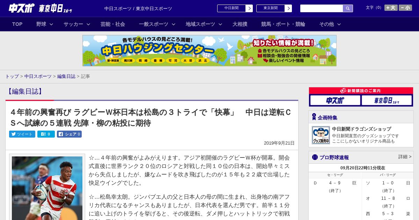The image size is (419, 220).
Task: Follow the 編集日誌 breadcrumb link
Action: 66,76
